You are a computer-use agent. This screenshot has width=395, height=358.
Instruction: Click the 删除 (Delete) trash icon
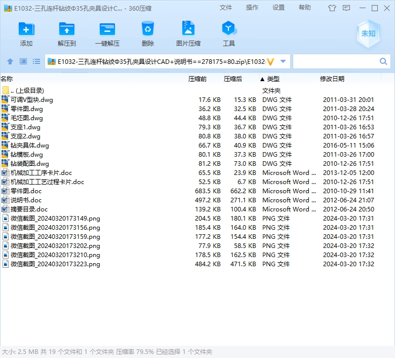148,28
